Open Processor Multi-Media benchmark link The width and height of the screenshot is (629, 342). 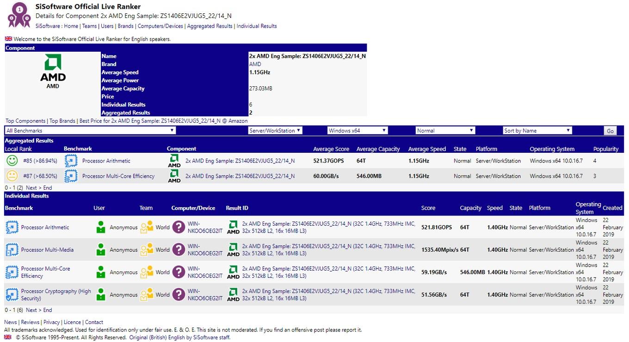point(47,250)
